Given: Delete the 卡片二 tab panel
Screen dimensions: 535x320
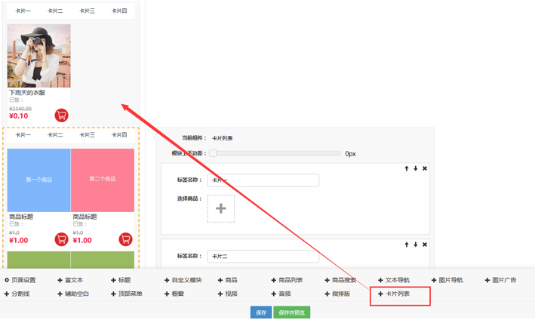Looking at the screenshot, I should pyautogui.click(x=425, y=245).
